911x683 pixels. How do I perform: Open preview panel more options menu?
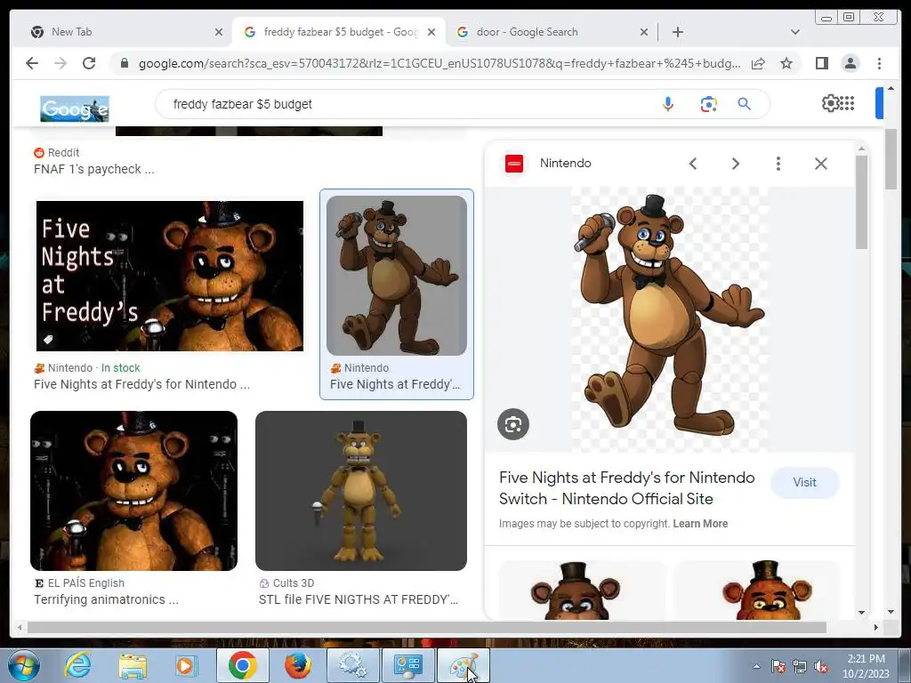(x=778, y=164)
